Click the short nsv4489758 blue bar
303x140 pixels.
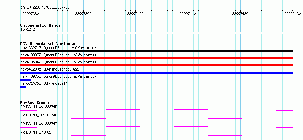tap(26, 80)
